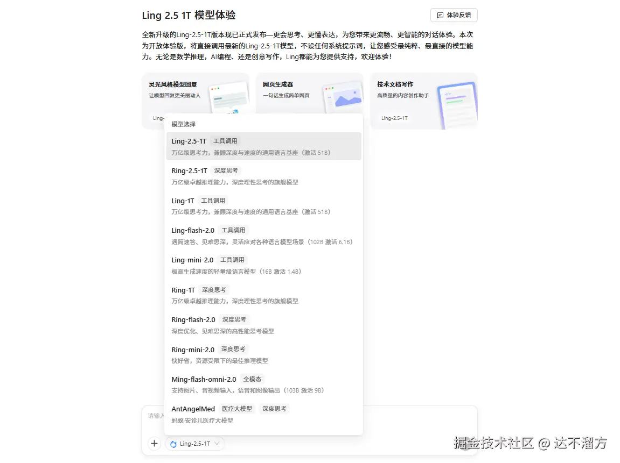Click the plus attachment icon
The image size is (620, 463).
(154, 443)
